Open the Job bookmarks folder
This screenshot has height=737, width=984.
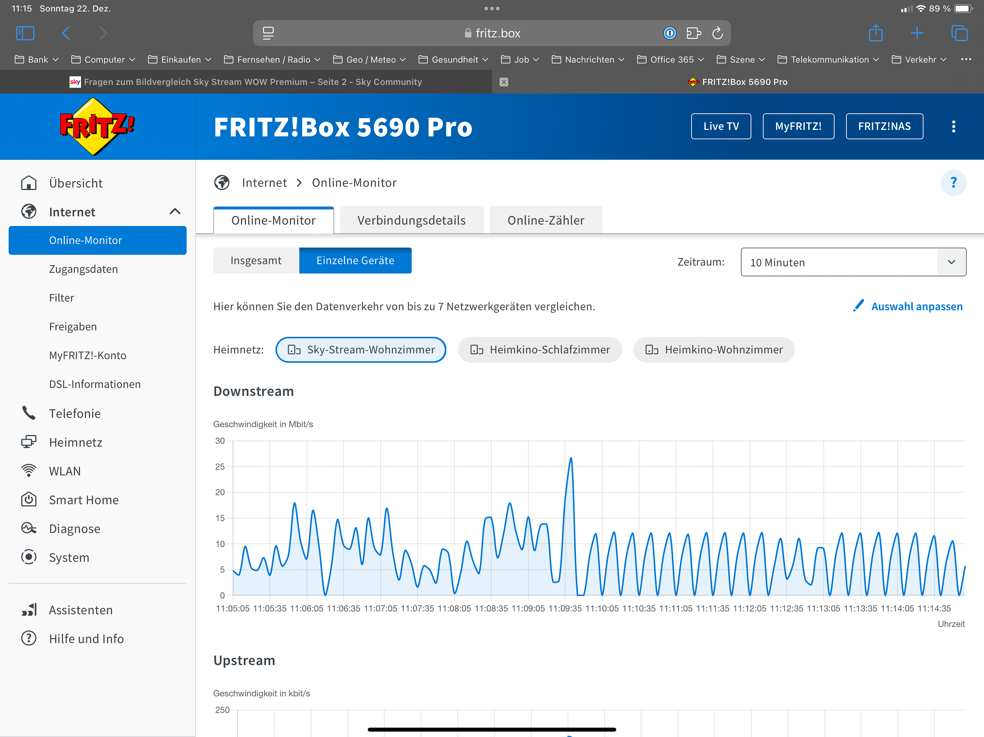click(x=520, y=60)
